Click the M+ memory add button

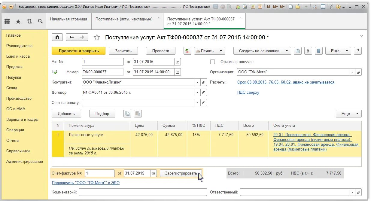click(x=275, y=6)
